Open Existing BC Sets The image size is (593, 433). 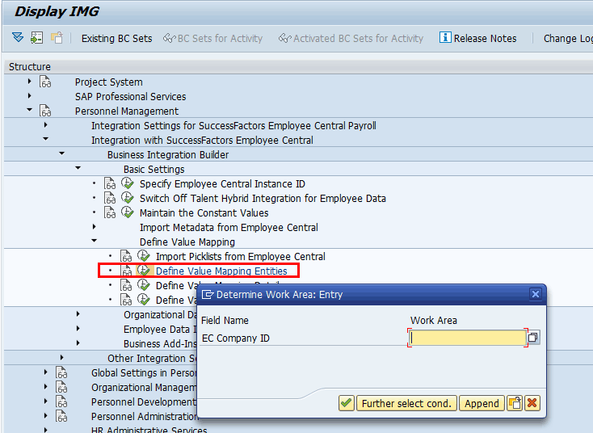116,39
